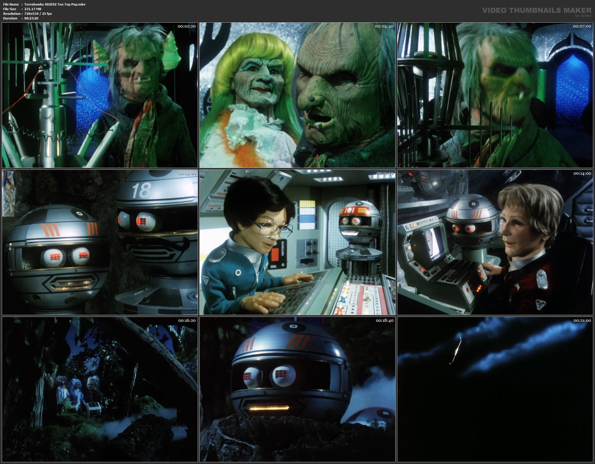
Task: Click the file size 231.17 MB value
Action: point(33,9)
